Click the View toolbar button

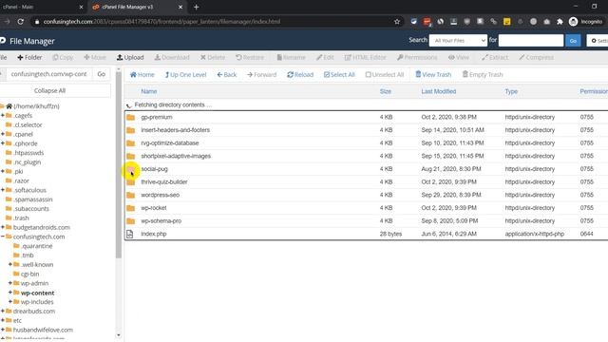tap(459, 57)
